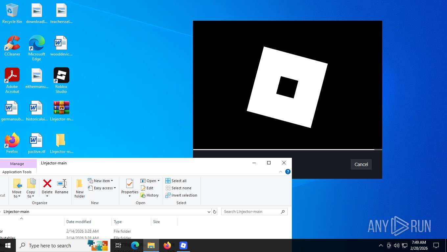Sort by Type column header
Screen dimensions: 447x252
coord(131,222)
